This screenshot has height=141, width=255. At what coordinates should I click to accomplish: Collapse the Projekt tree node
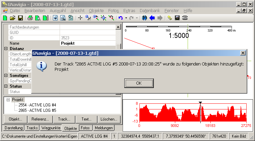pos(8,100)
